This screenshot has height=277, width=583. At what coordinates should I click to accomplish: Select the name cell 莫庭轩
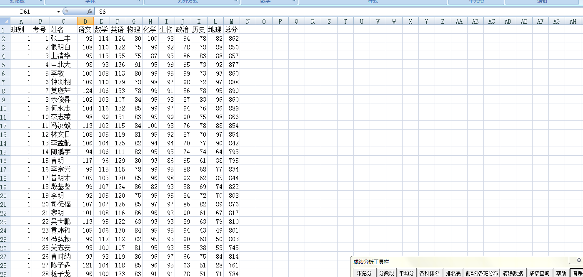click(63, 91)
